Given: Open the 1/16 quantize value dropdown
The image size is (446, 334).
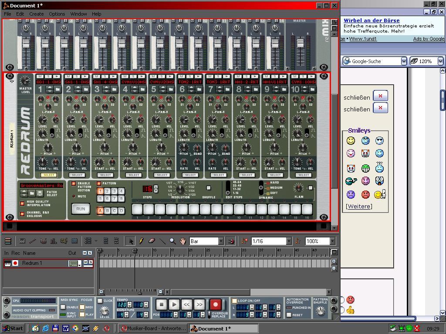Looking at the screenshot, I should point(289,241).
